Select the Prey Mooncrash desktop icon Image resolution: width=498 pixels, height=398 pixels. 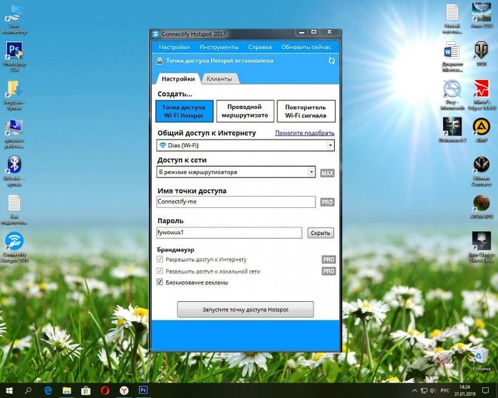(452, 95)
